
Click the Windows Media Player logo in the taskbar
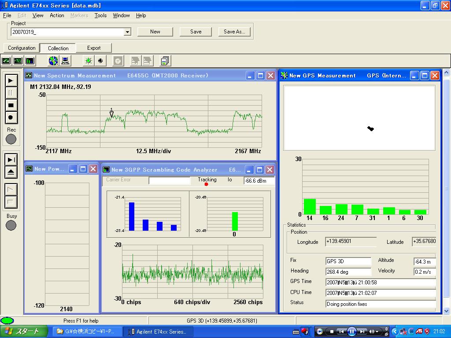coord(319,332)
